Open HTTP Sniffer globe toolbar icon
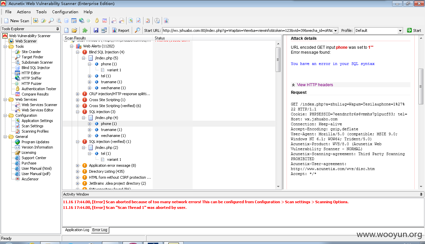The height and width of the screenshot is (244, 425). tap(81, 21)
